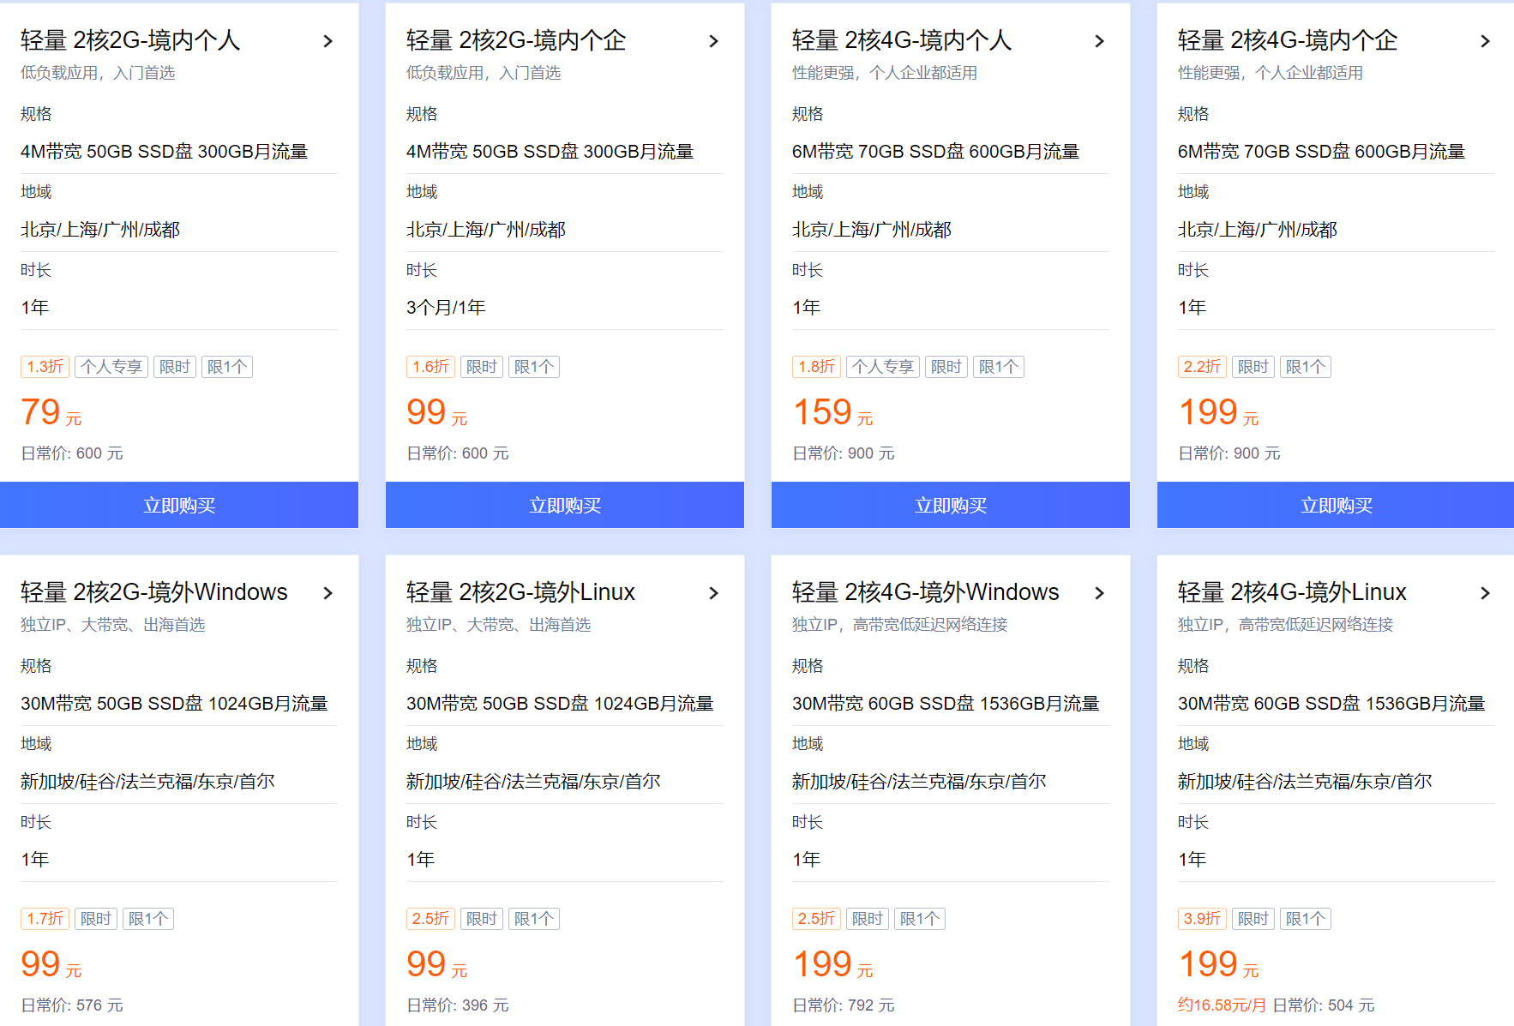This screenshot has width=1514, height=1026.
Task: Click 轻量 2核4G-境外Windows title
Action: (x=925, y=592)
